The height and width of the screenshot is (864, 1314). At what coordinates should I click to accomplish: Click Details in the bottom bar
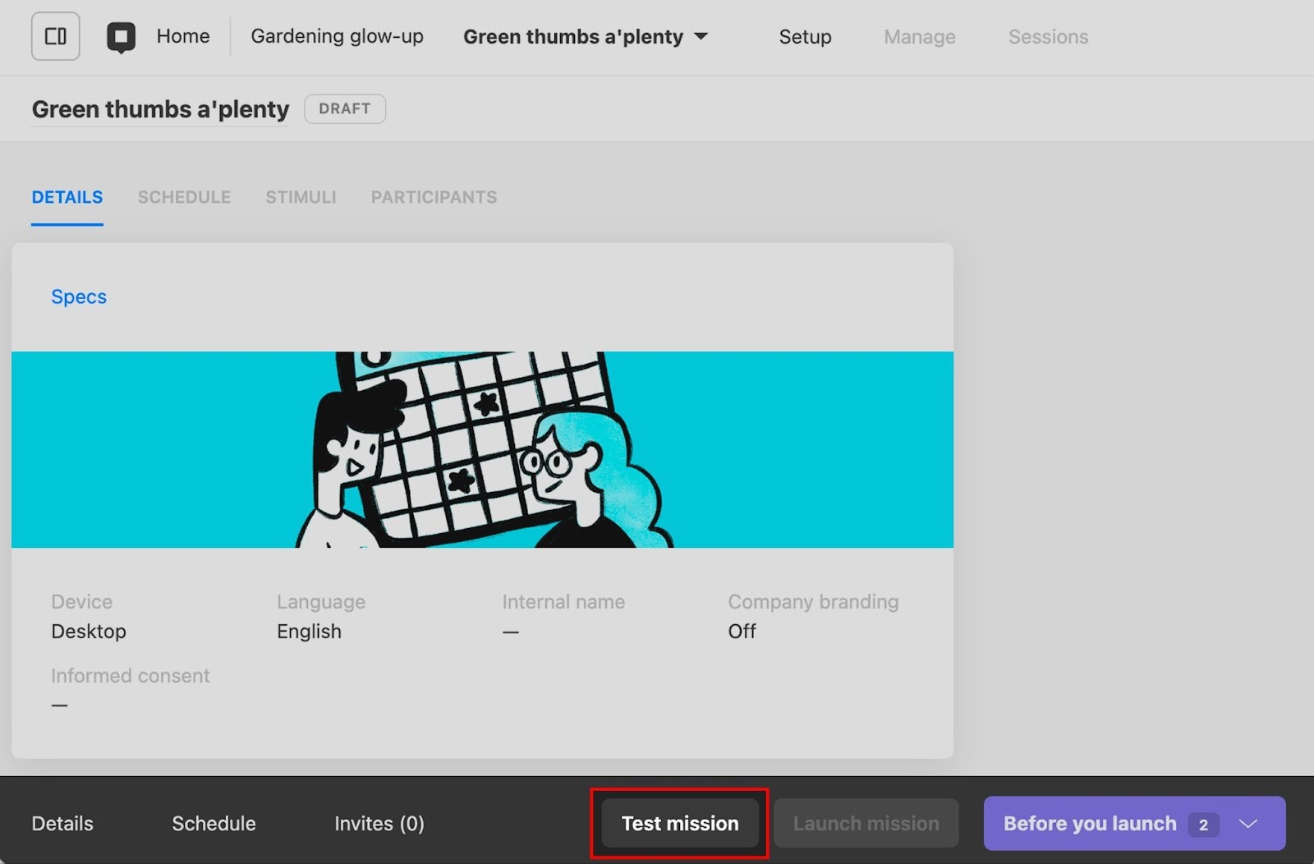tap(62, 823)
